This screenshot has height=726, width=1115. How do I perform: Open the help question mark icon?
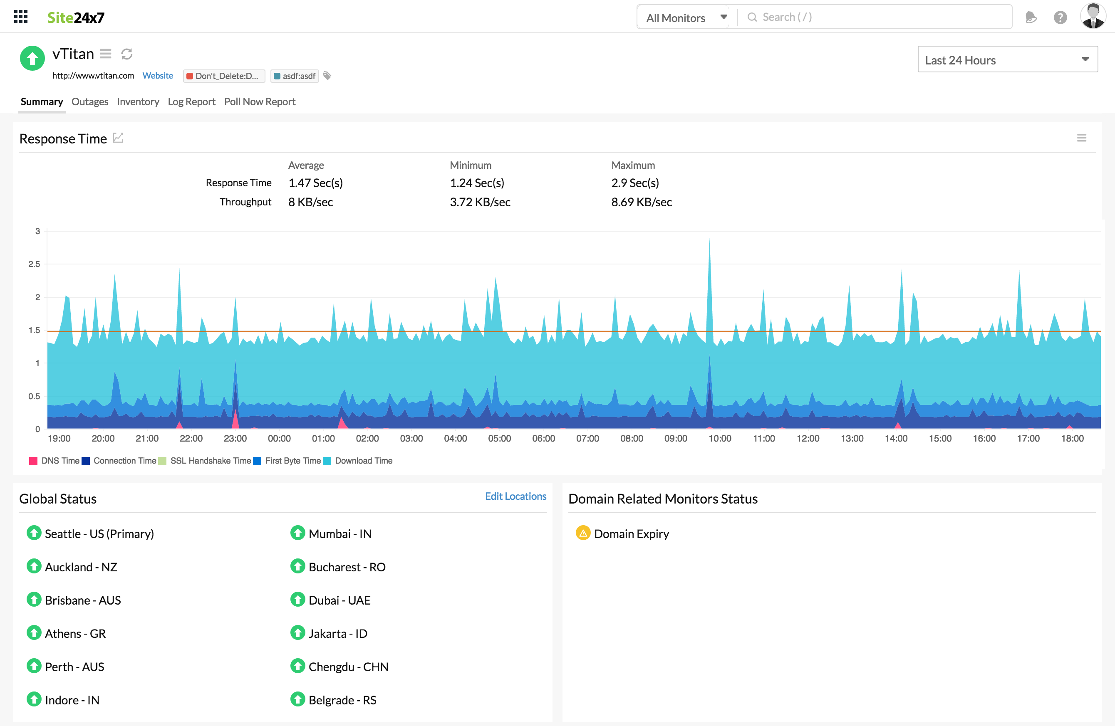(x=1060, y=18)
